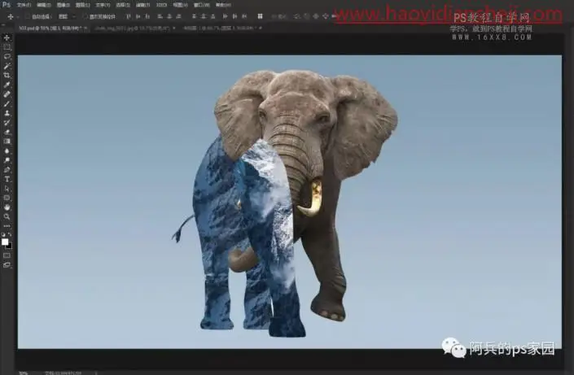
Task: Click the Align Vertical Centers icon
Action: pos(138,16)
